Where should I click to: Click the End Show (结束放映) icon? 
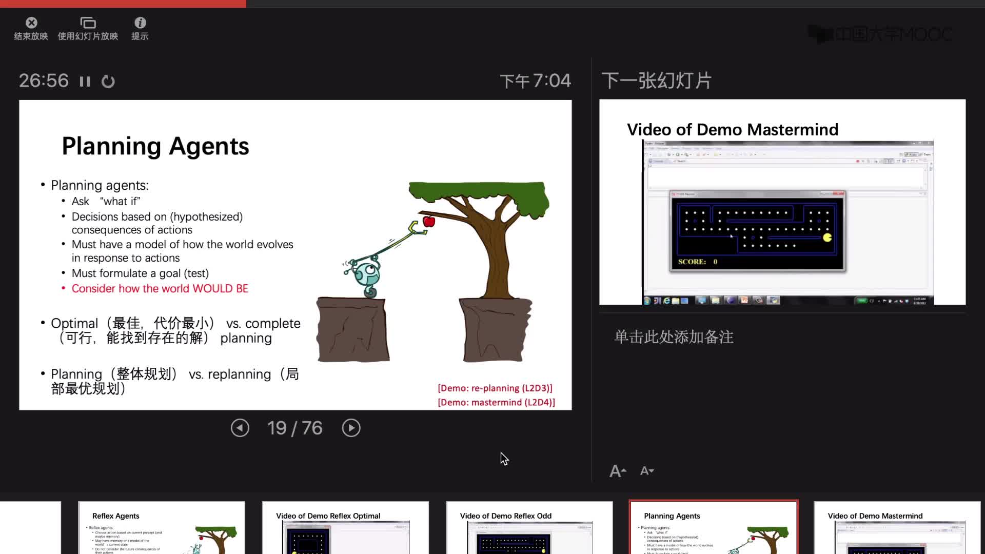pos(31,23)
